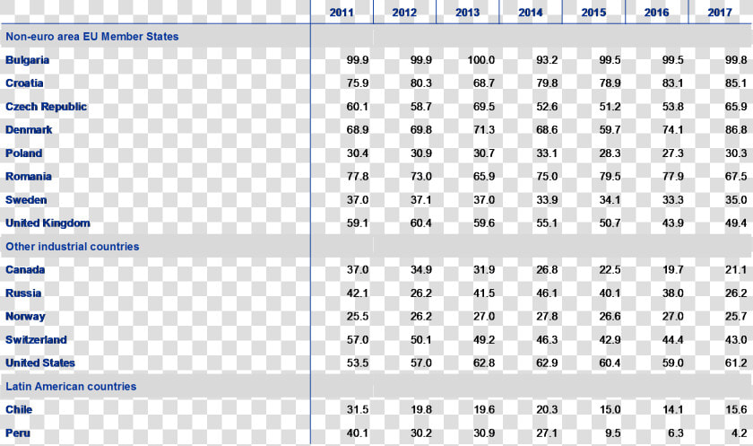Click Sweden's 2016 value 33.3

[x=673, y=200]
